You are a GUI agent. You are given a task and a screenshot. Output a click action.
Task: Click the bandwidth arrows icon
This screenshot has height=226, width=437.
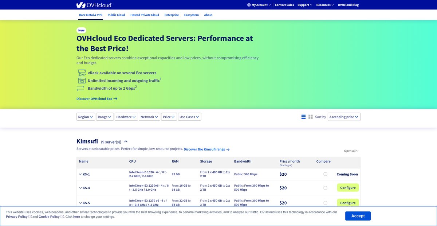[80, 88]
